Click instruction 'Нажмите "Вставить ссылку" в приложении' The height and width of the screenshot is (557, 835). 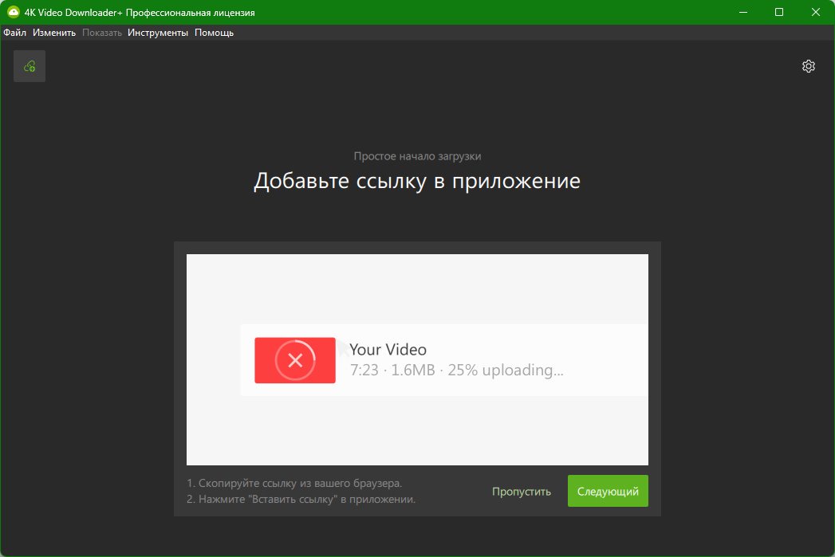[x=301, y=499]
